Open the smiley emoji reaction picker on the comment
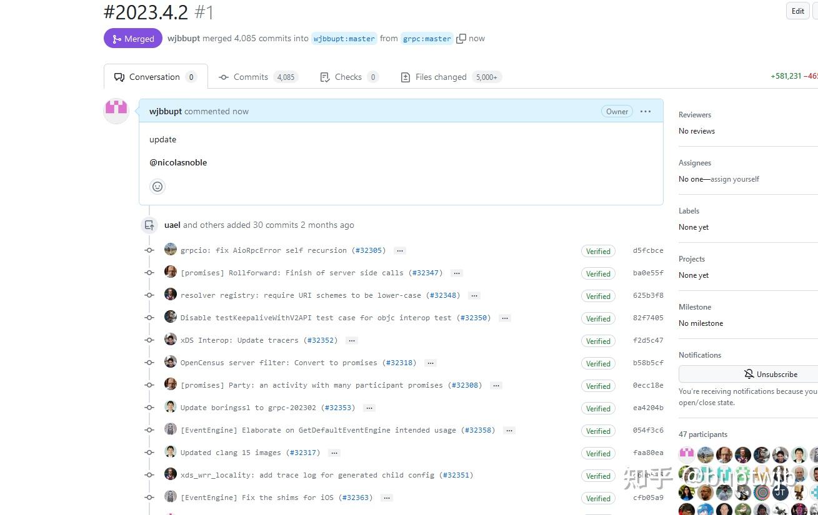 coord(157,186)
